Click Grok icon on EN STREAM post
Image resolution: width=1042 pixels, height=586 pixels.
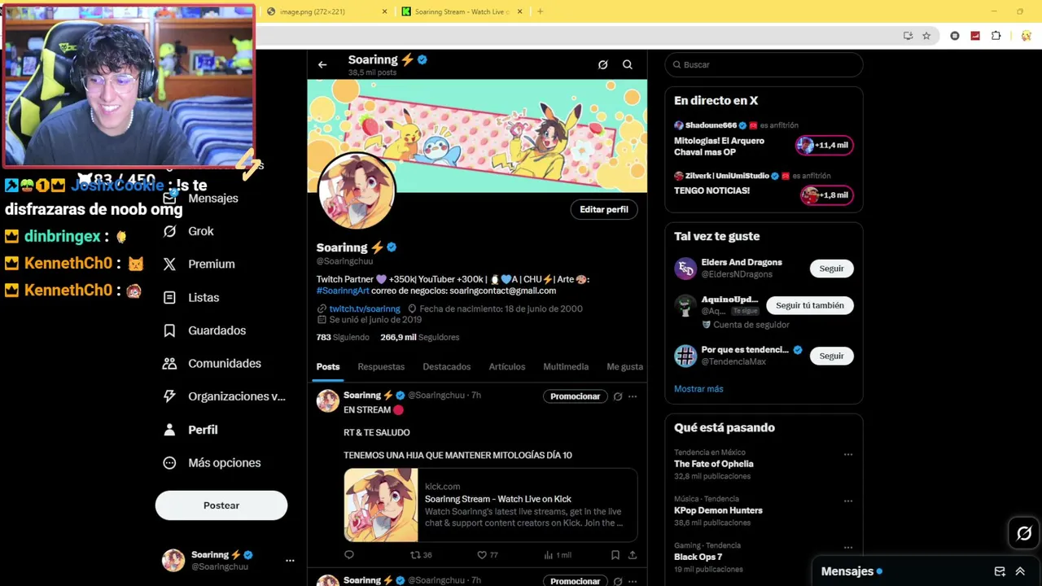pyautogui.click(x=618, y=396)
